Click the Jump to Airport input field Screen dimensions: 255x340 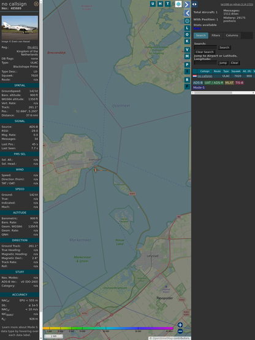[205, 63]
